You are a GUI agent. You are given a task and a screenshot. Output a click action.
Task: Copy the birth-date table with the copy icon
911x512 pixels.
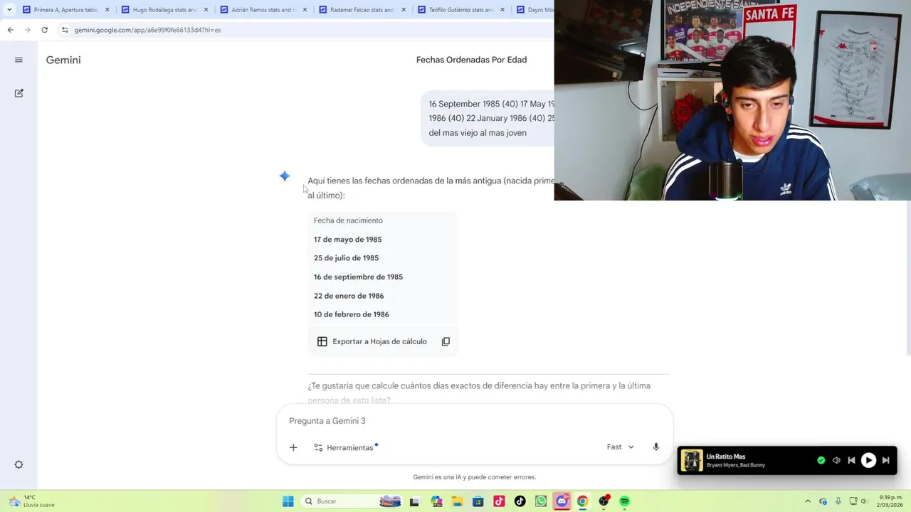[x=446, y=341]
